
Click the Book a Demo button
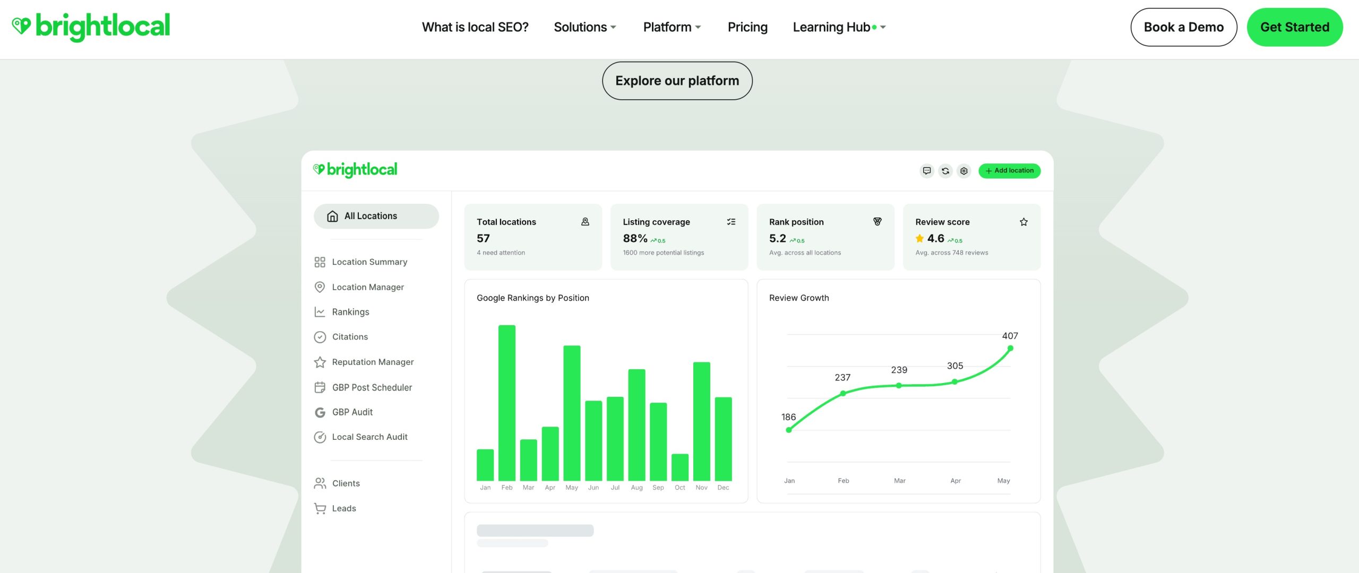coord(1184,27)
